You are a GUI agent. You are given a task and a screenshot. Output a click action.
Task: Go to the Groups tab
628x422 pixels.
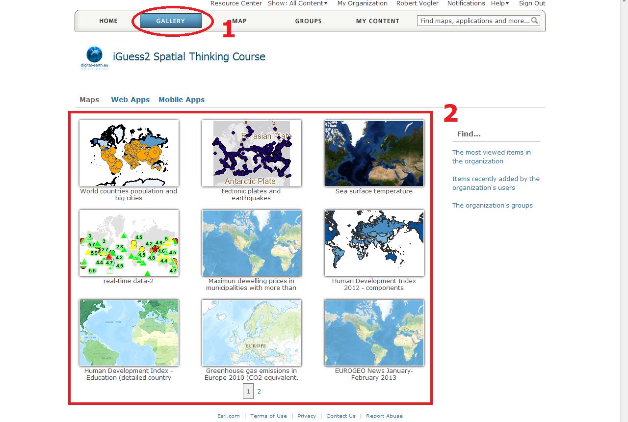308,21
